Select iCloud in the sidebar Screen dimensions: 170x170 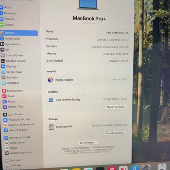pyautogui.click(x=11, y=148)
